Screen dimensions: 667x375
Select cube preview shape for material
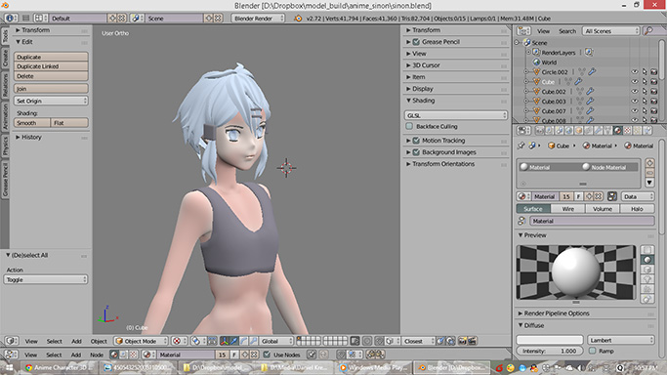pos(647,270)
